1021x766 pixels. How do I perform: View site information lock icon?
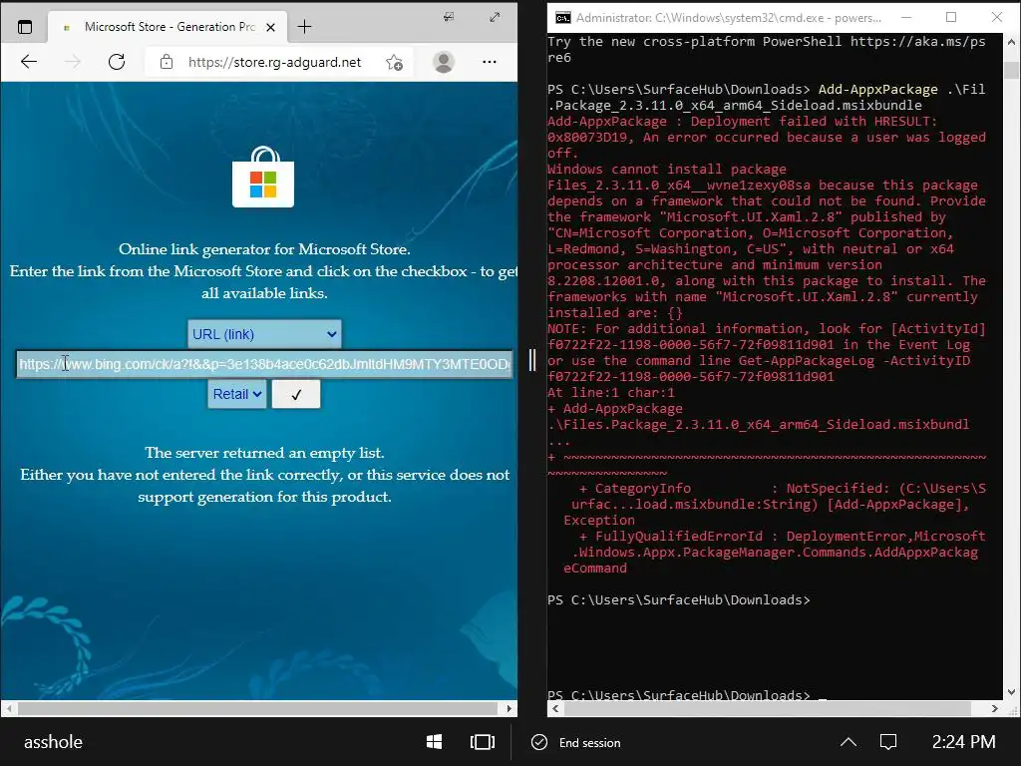167,62
